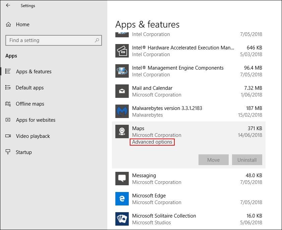Image resolution: width=282 pixels, height=230 pixels.
Task: Click the Malwarebytes size 187 MB
Action: pyautogui.click(x=254, y=108)
